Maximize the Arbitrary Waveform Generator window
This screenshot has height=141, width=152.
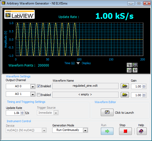pyautogui.click(x=139, y=3)
